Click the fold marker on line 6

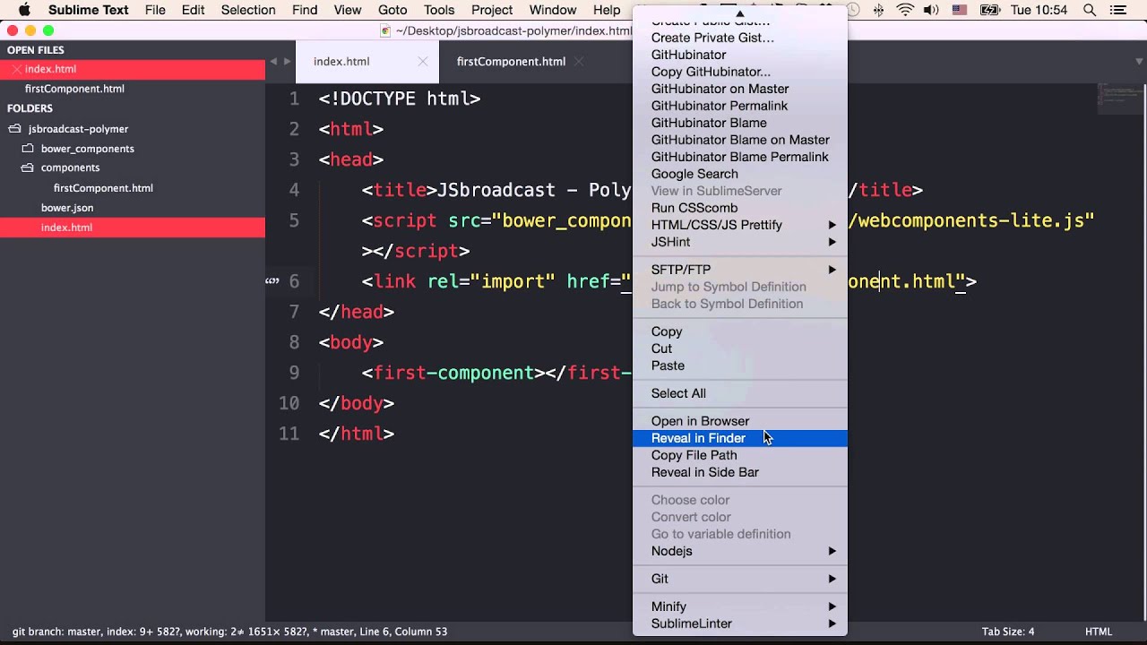(272, 281)
